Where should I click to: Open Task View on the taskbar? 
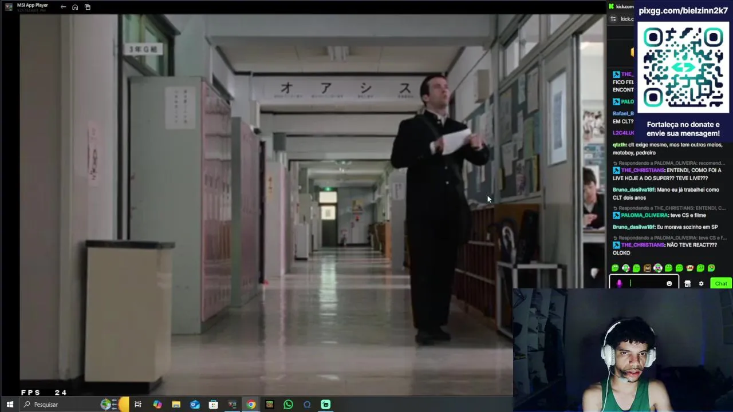click(138, 405)
